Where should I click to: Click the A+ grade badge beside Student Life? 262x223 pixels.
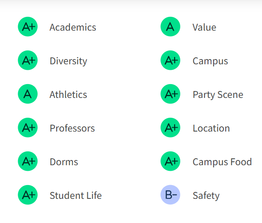coord(28,195)
